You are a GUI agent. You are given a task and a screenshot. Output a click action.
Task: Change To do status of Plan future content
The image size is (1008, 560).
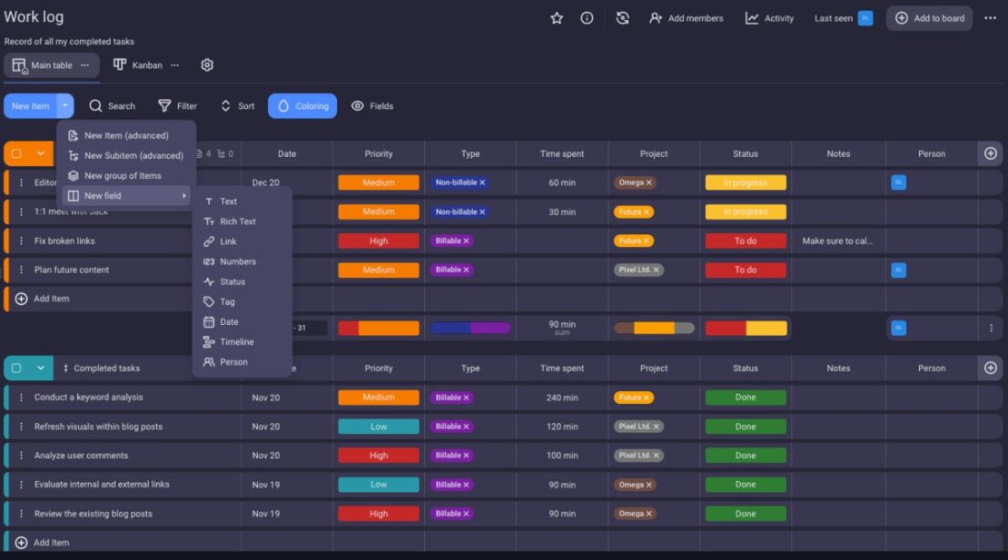point(746,270)
